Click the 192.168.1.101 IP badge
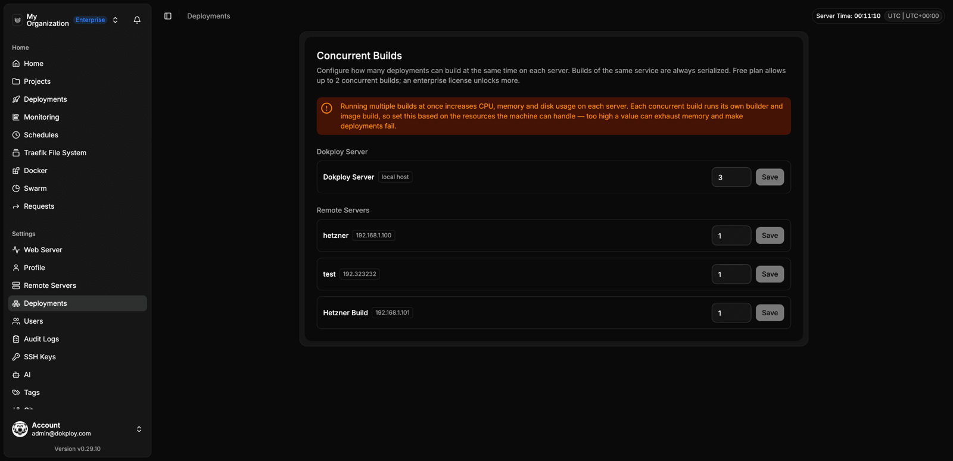The height and width of the screenshot is (461, 953). (393, 313)
